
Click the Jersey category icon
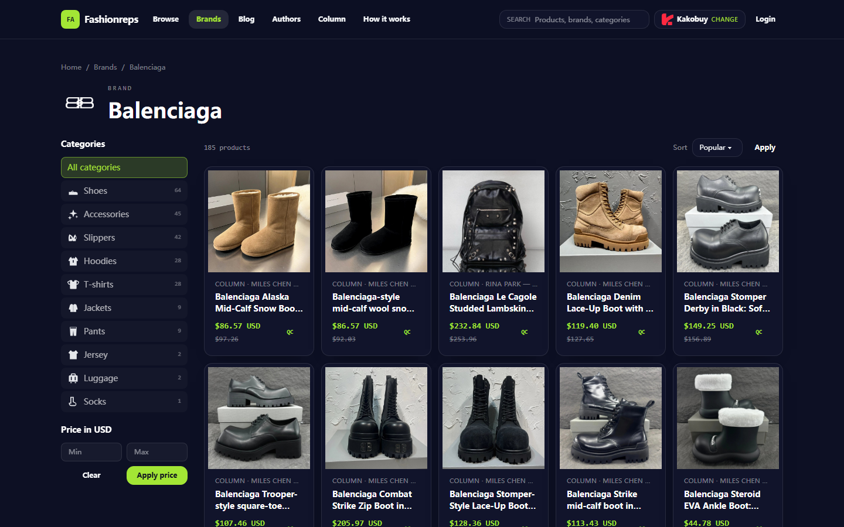73,355
